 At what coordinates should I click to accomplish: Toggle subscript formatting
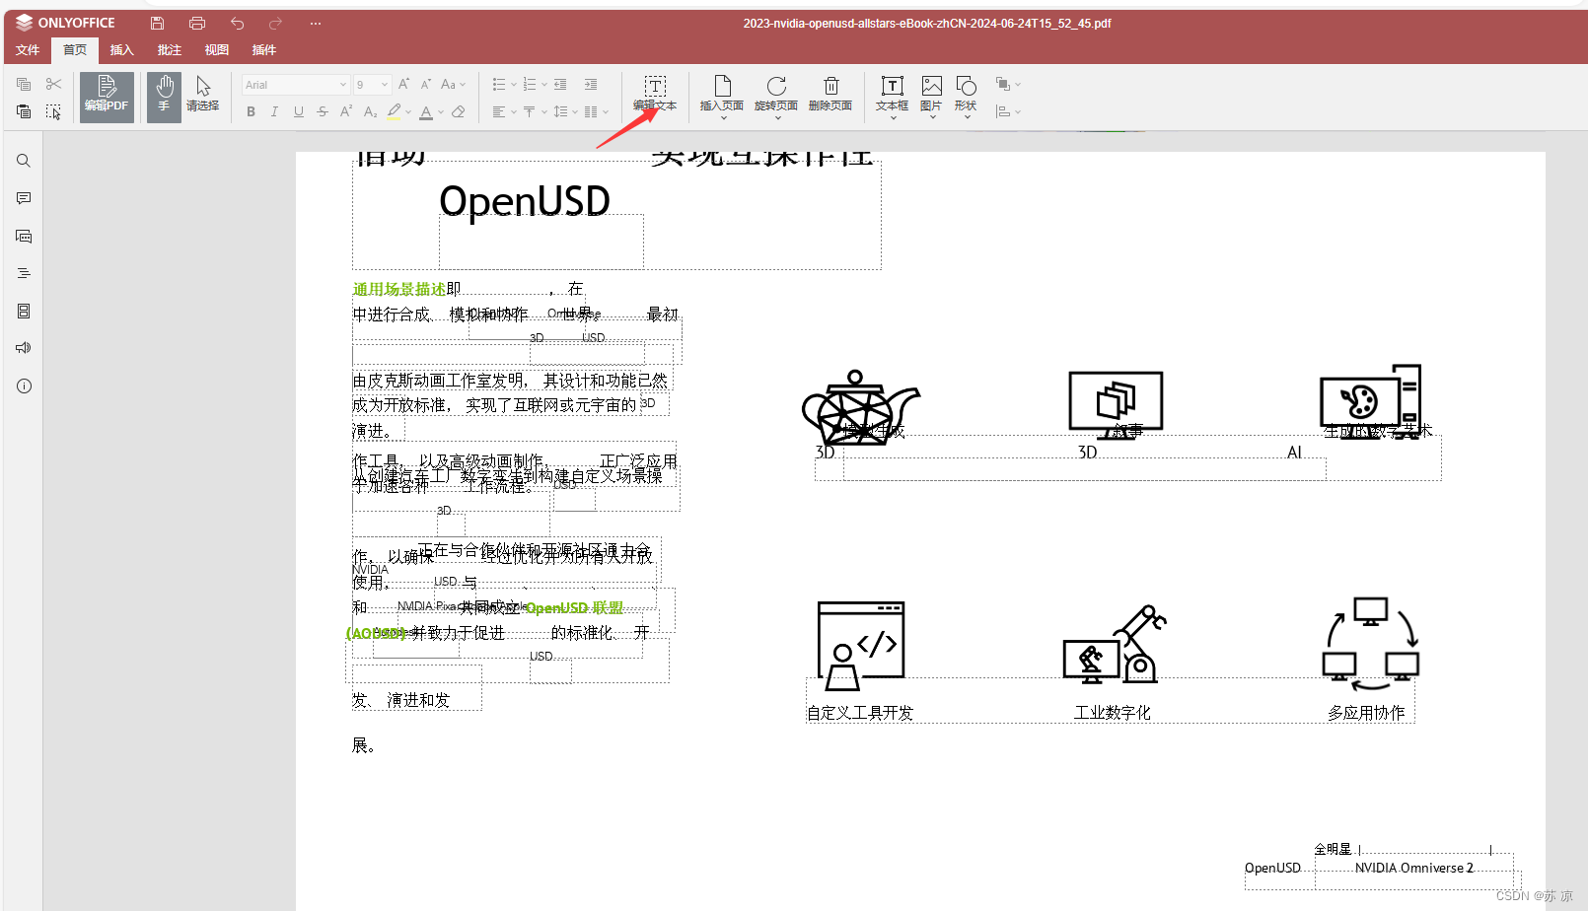(370, 112)
